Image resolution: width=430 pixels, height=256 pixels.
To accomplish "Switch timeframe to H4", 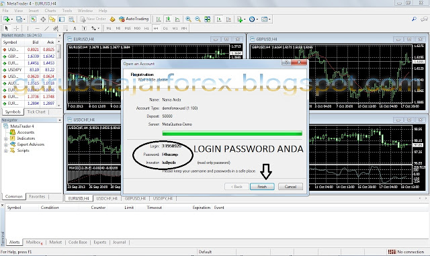I will tap(156, 28).
